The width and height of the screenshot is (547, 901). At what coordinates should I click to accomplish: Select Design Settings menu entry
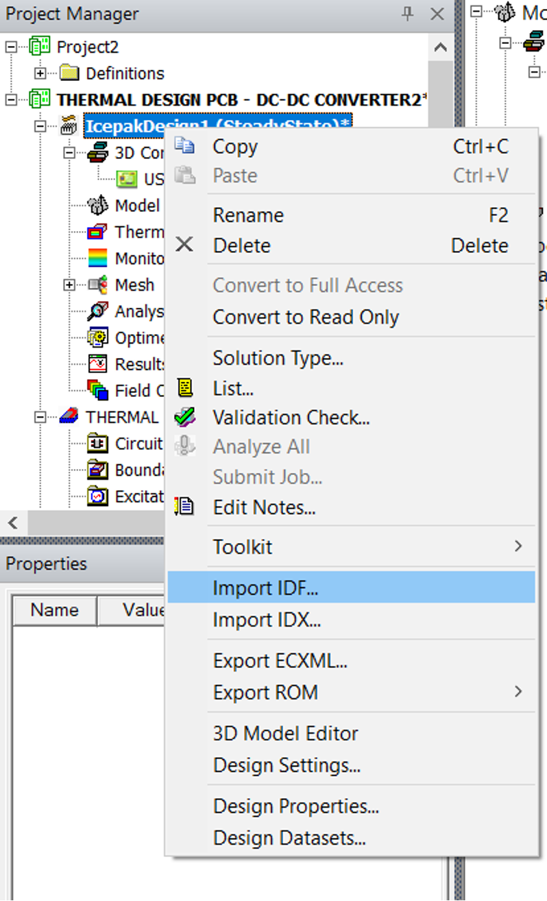click(287, 765)
